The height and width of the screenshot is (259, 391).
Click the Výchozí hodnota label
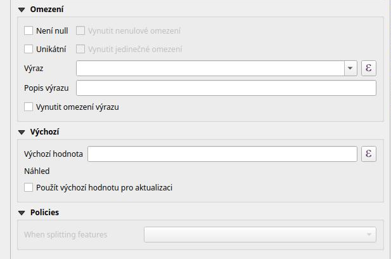[53, 154]
